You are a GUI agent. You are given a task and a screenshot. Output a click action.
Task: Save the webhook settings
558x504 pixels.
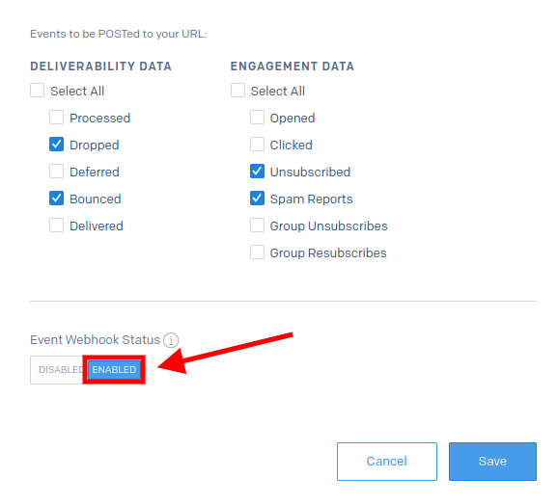pyautogui.click(x=492, y=462)
